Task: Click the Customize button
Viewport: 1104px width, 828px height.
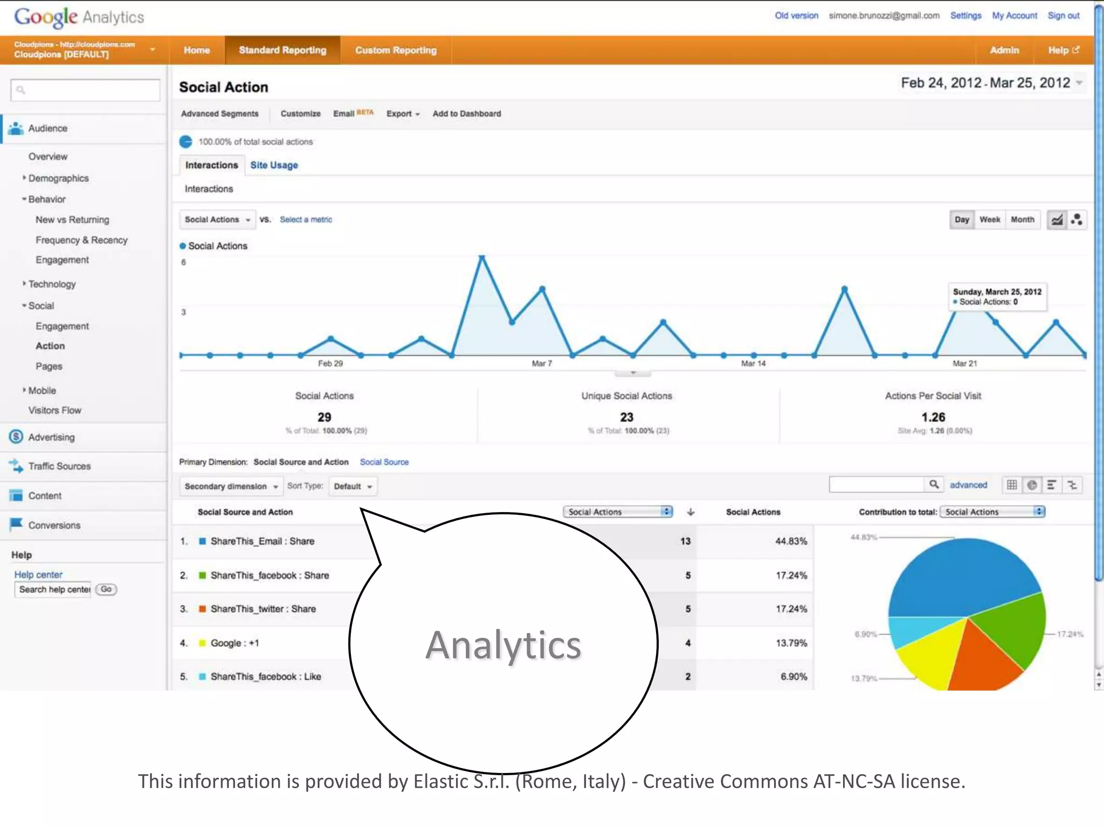Action: point(300,114)
